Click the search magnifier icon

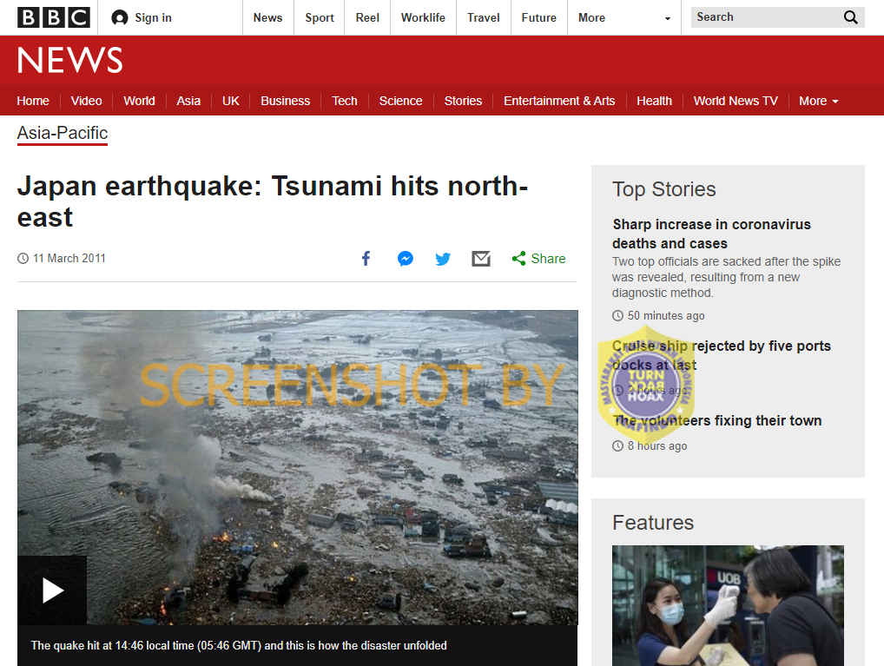tap(851, 17)
